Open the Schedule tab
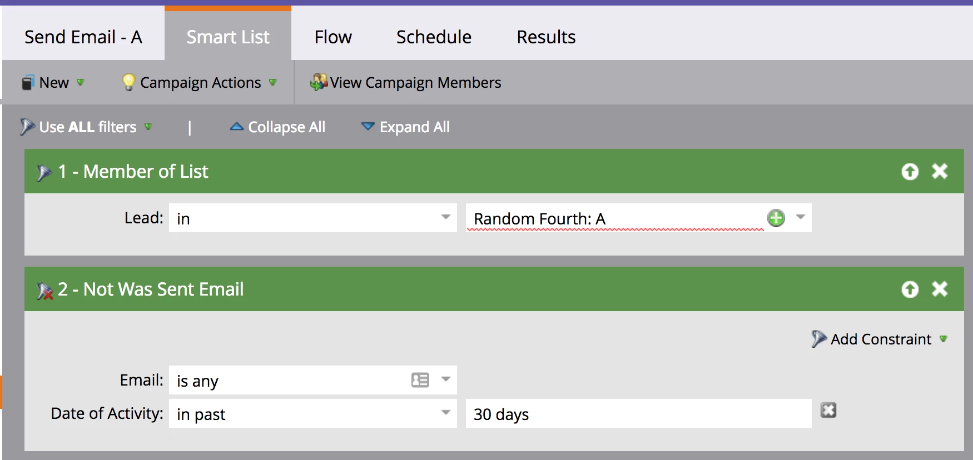This screenshot has height=460, width=973. (434, 37)
